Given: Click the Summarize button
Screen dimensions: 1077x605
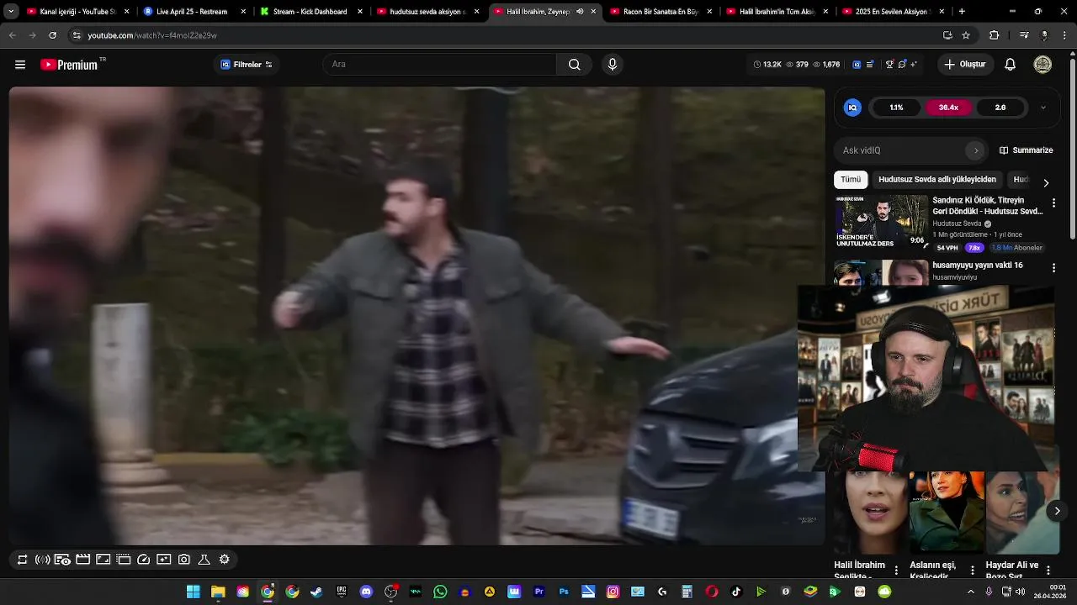Looking at the screenshot, I should (1027, 150).
